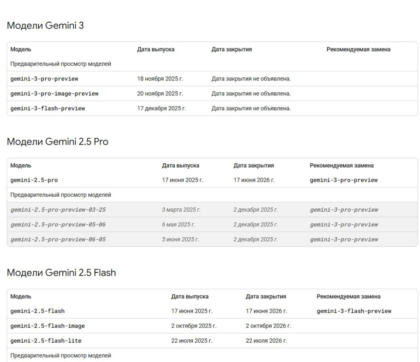Click the gemini-2.5-flash-image model name
420x362 pixels.
click(x=48, y=326)
